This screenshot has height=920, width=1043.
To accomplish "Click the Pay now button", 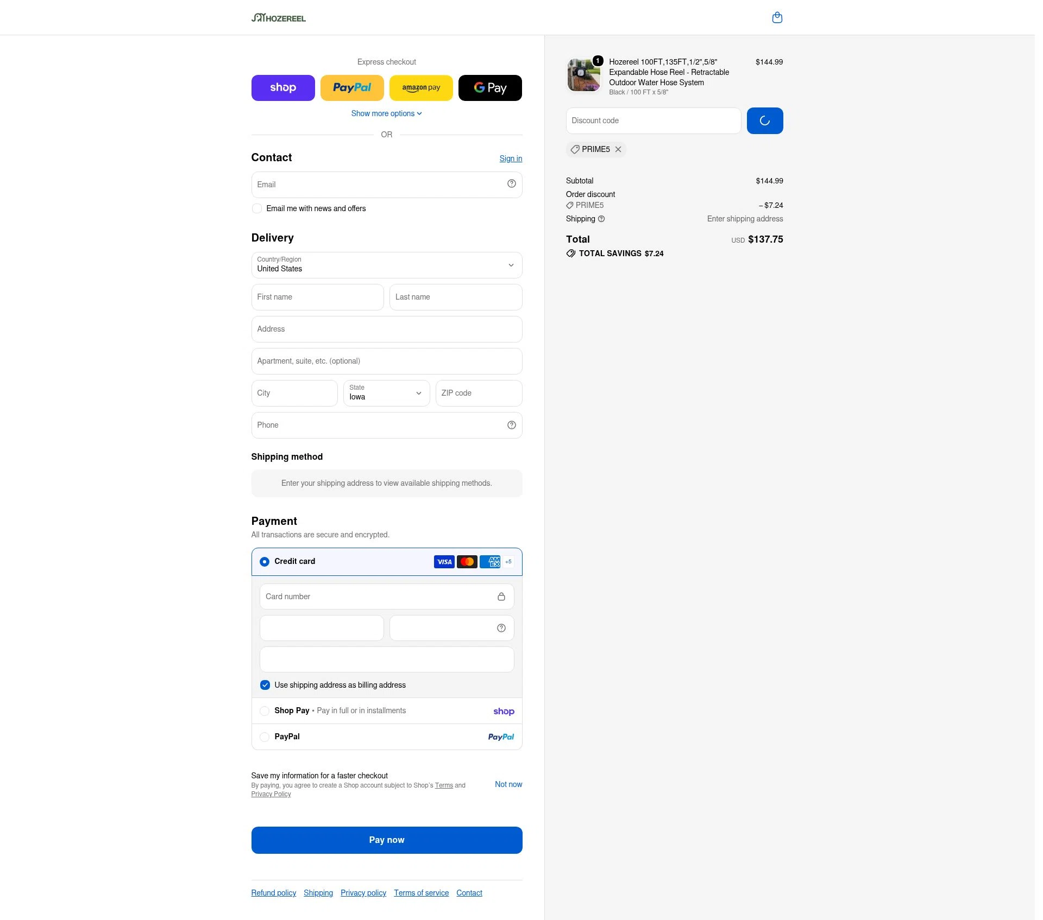I will click(x=387, y=840).
